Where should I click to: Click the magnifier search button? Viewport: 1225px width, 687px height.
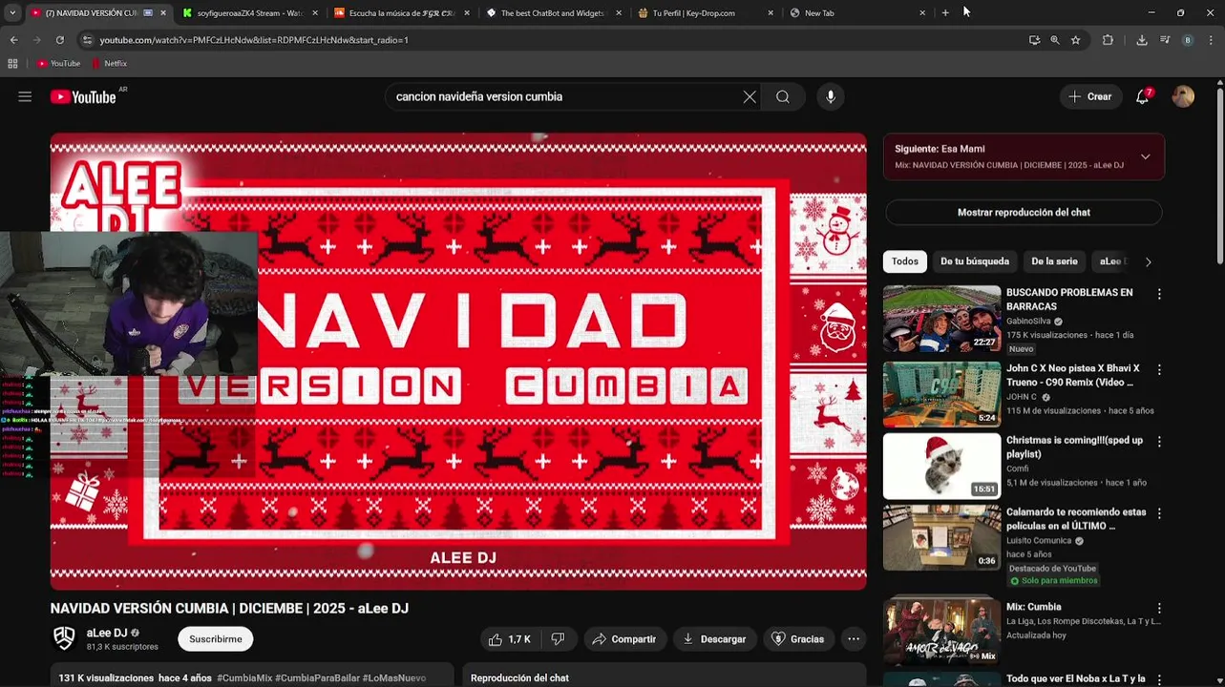click(783, 96)
